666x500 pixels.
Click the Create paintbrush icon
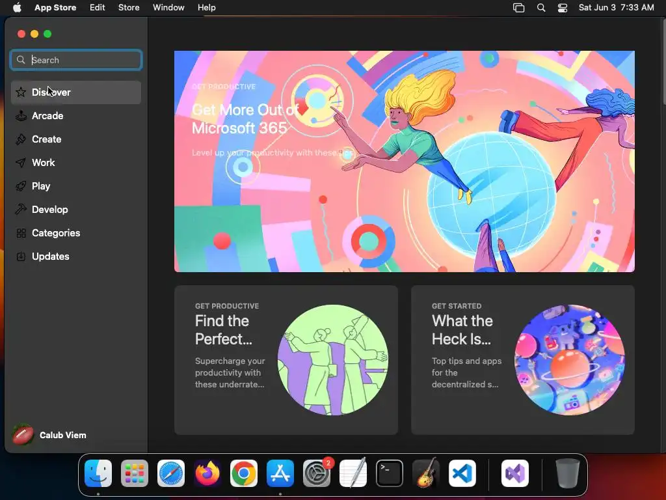(21, 139)
